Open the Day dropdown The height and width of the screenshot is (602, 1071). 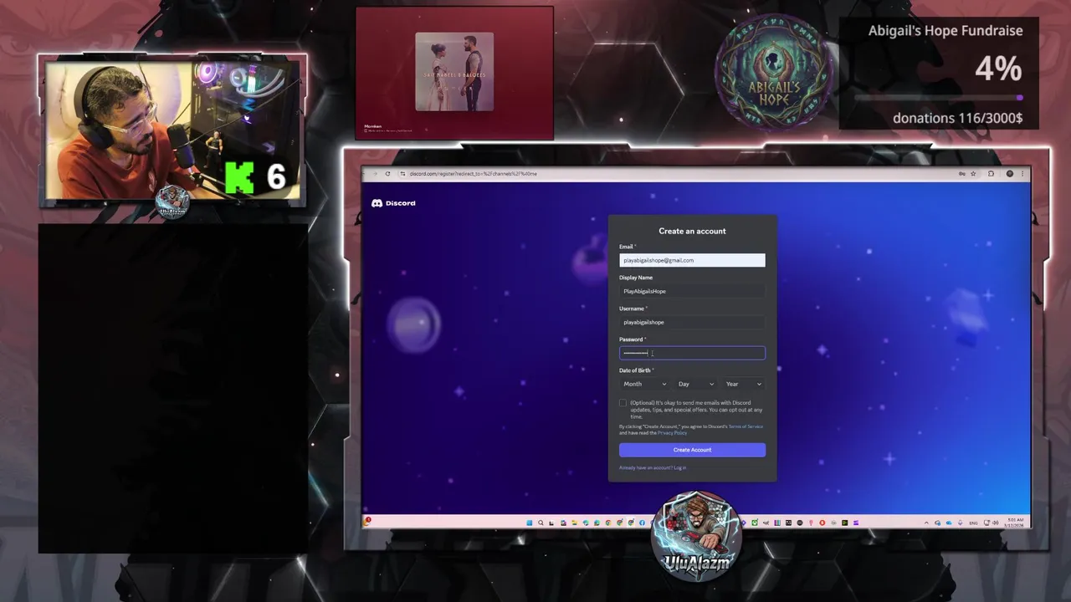(x=695, y=384)
